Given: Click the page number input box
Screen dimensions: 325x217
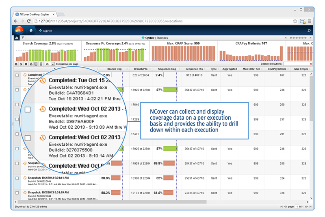Looking at the screenshot, I should coord(297,206).
